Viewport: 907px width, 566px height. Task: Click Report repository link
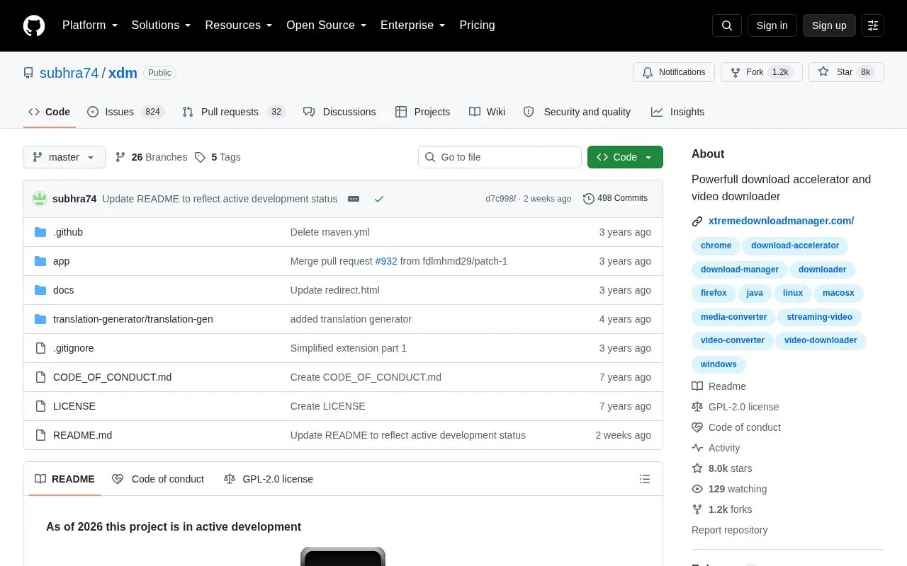(729, 530)
